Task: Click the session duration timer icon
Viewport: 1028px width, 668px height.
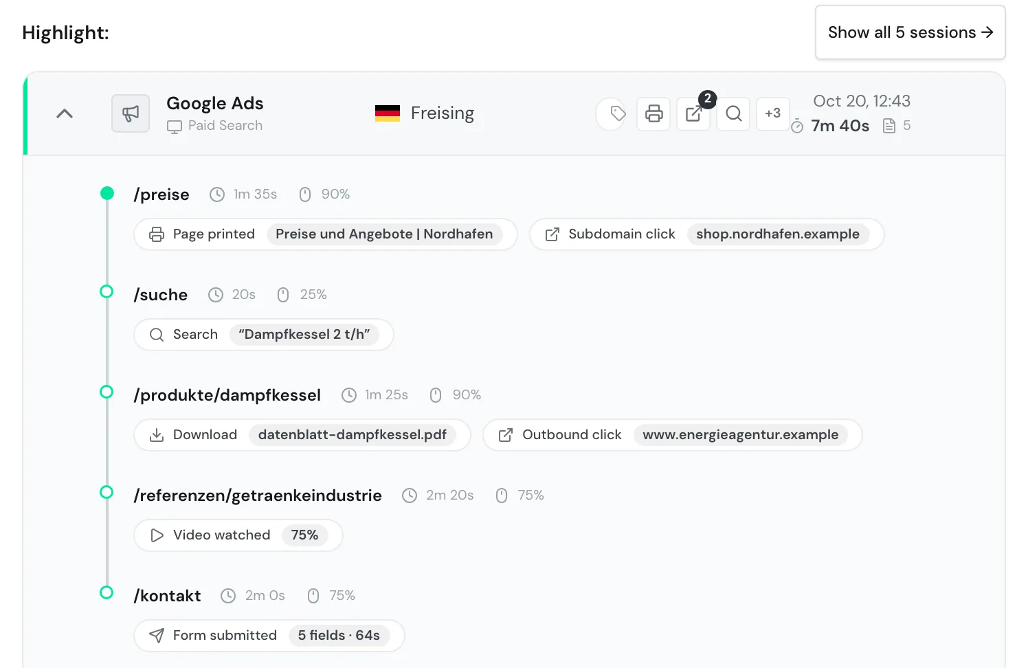Action: [x=797, y=126]
